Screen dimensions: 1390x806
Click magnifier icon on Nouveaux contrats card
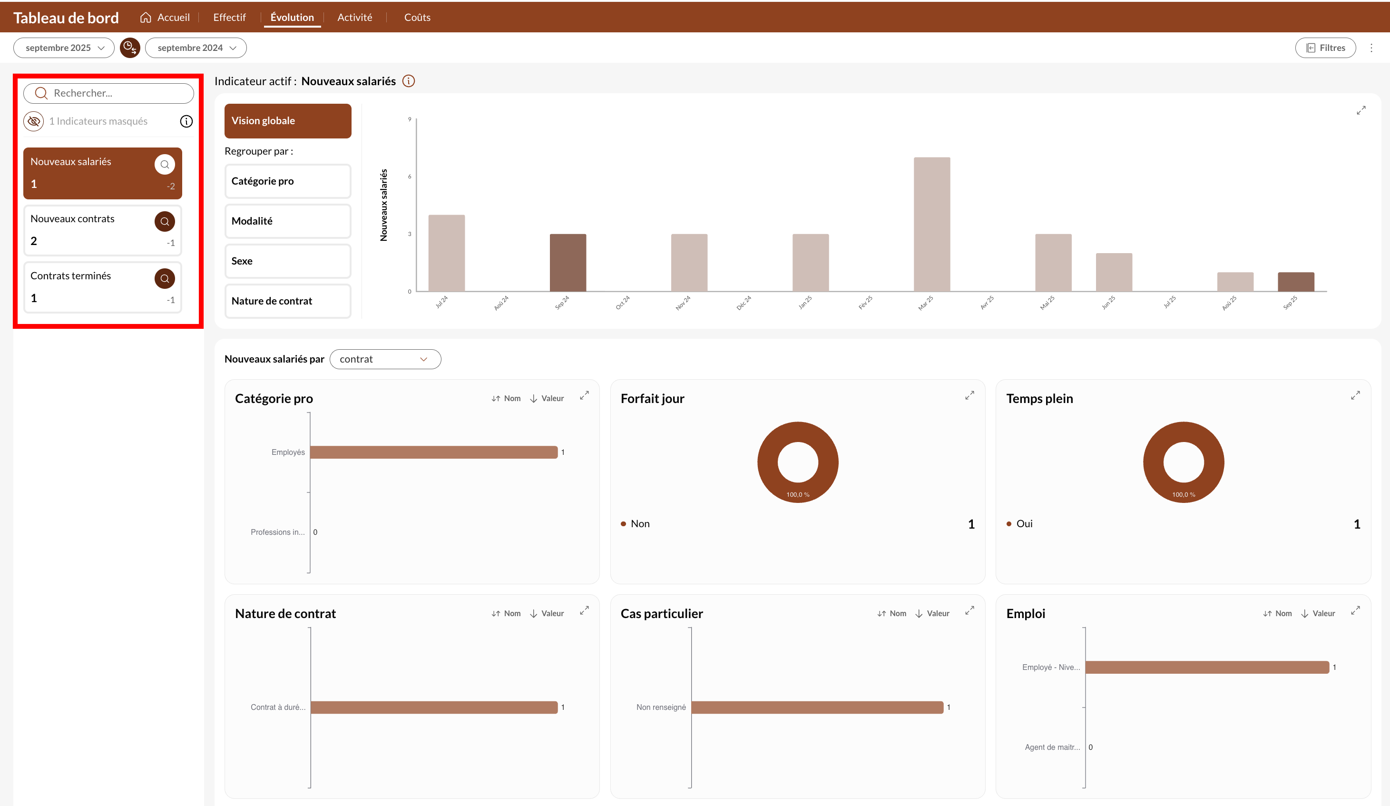[165, 222]
